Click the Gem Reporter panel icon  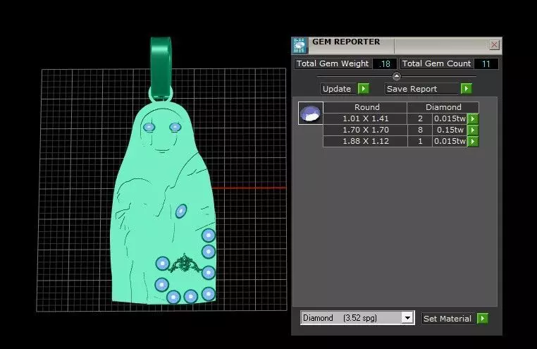point(300,46)
